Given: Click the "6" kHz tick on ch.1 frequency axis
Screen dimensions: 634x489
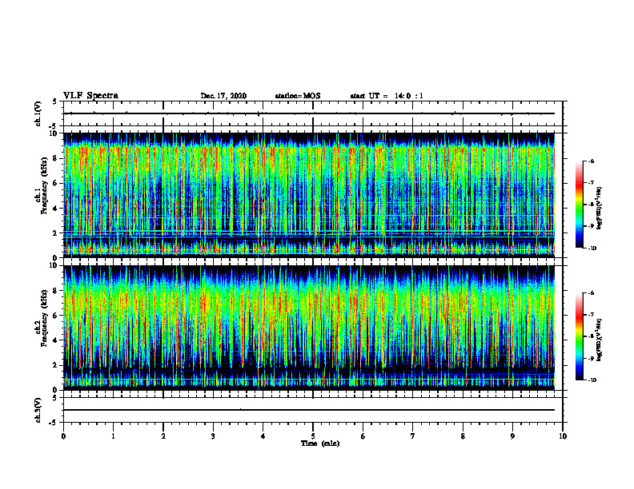Looking at the screenshot, I should click(57, 183).
